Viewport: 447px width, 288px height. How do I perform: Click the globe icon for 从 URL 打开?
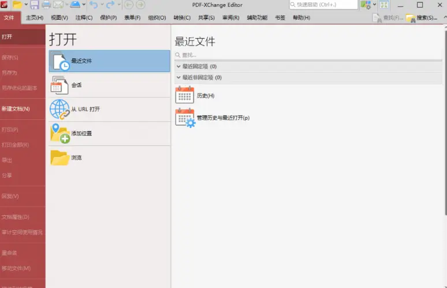tap(59, 110)
